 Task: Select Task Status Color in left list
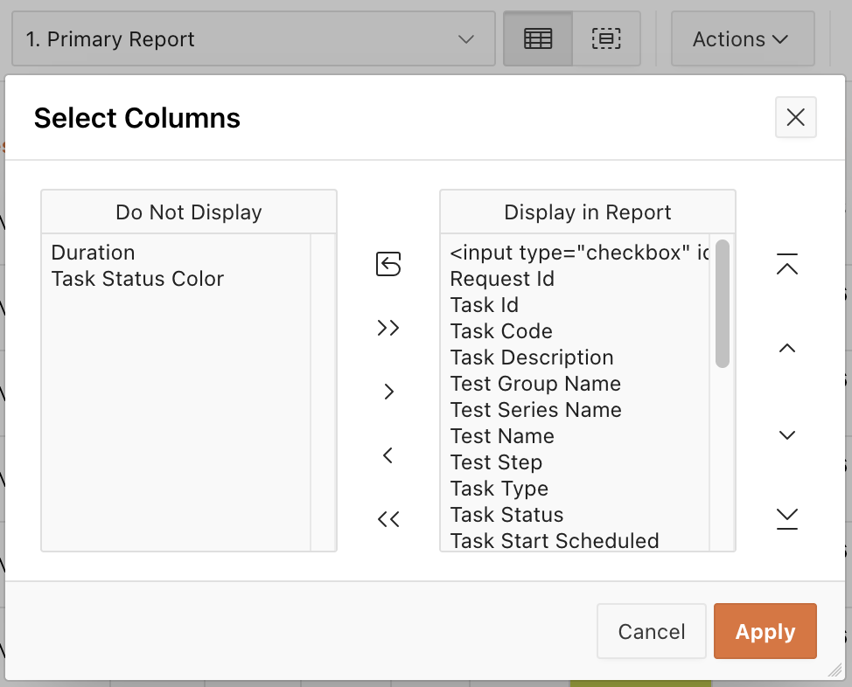pos(137,279)
